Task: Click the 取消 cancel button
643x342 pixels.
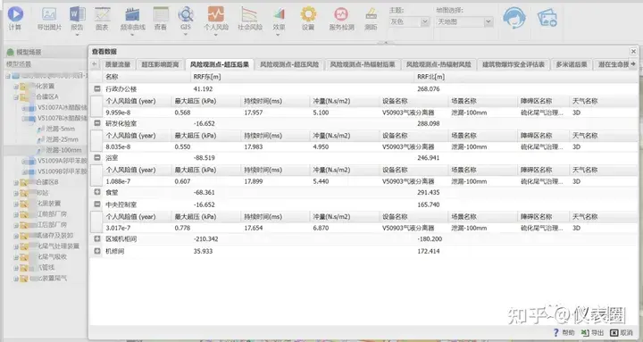Action: pyautogui.click(x=622, y=332)
